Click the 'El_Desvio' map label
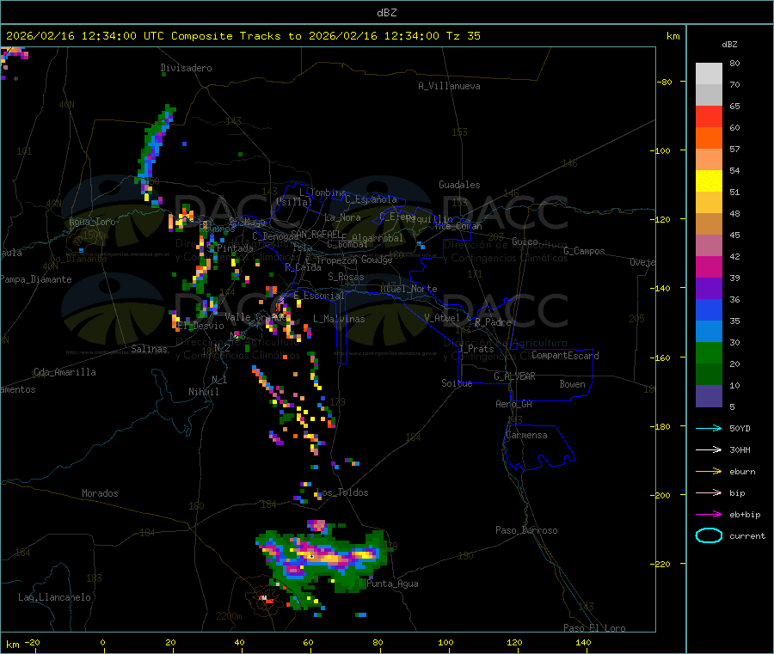Viewport: 774px width, 654px height. point(200,326)
